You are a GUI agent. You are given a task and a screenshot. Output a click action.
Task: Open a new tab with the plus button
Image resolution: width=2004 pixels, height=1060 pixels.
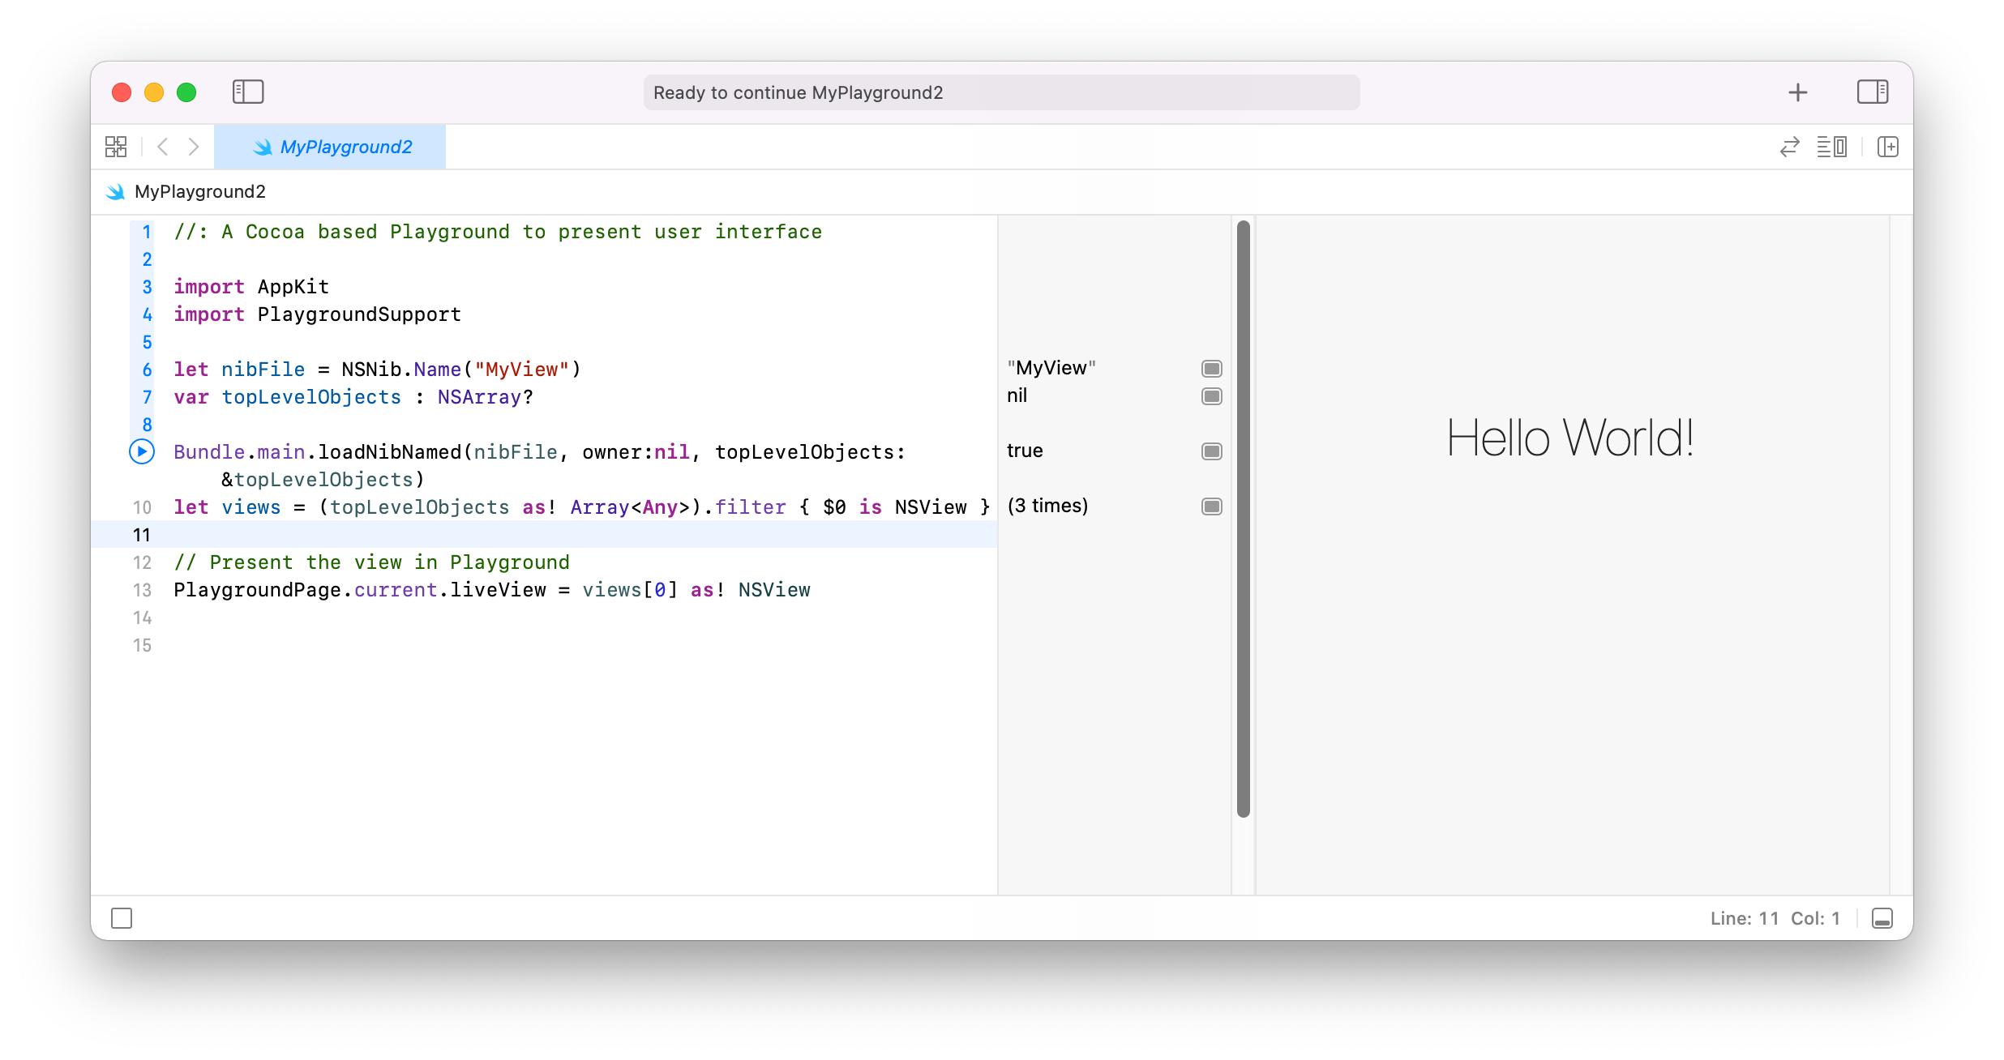pos(1797,92)
